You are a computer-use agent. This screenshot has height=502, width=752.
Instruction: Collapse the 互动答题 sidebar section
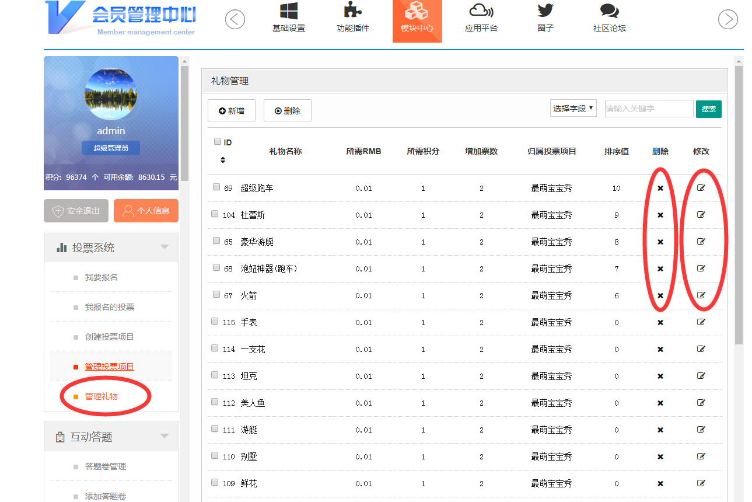pyautogui.click(x=165, y=437)
